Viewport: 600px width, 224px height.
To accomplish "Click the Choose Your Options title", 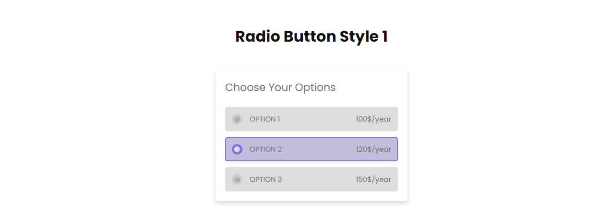I will 280,88.
